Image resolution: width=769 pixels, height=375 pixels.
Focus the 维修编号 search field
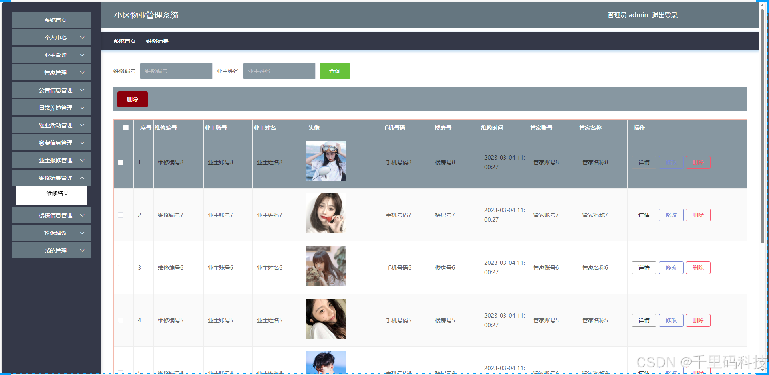[x=176, y=71]
